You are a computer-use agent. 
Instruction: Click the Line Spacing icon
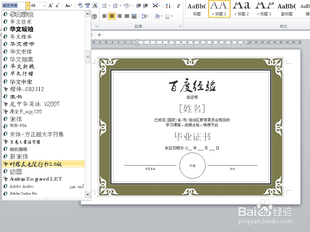click(145, 16)
